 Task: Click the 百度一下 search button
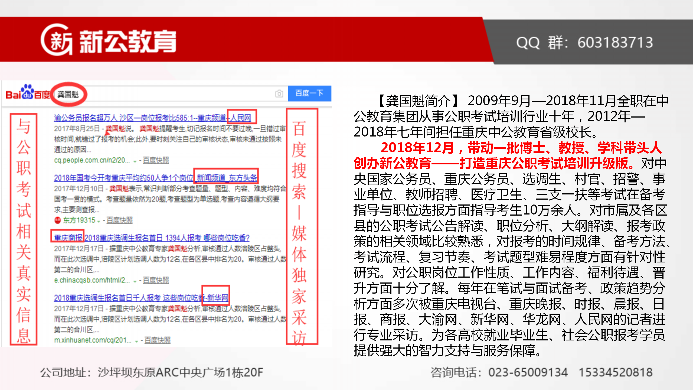(x=309, y=93)
